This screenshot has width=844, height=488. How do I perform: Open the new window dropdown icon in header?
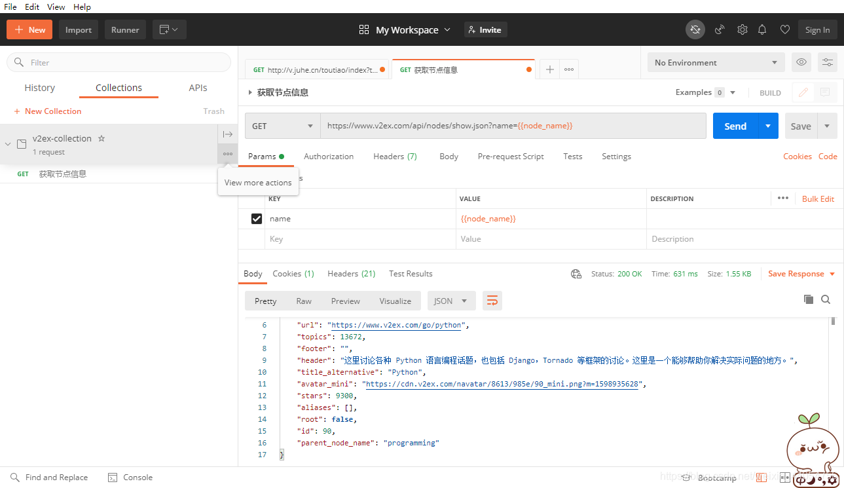170,29
